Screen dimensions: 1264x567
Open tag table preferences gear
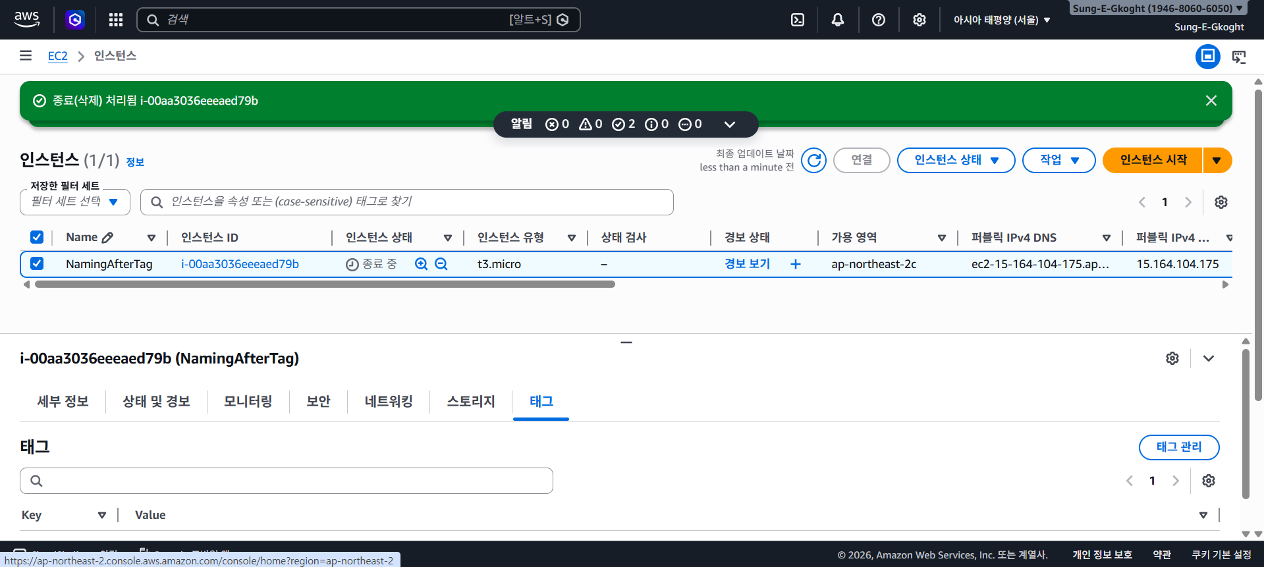pos(1209,481)
